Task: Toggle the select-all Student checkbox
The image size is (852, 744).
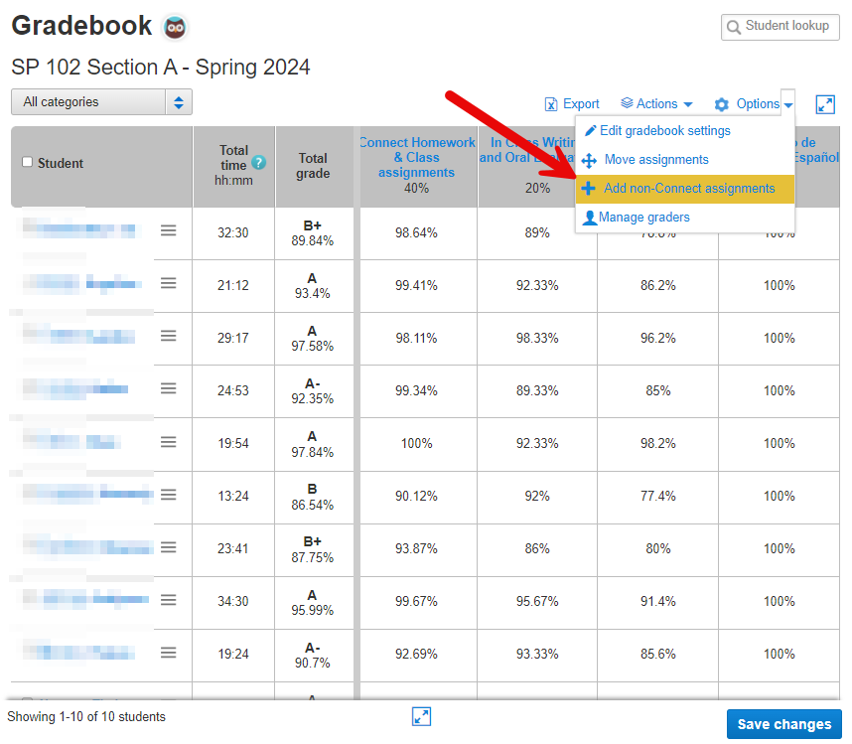Action: pos(27,163)
